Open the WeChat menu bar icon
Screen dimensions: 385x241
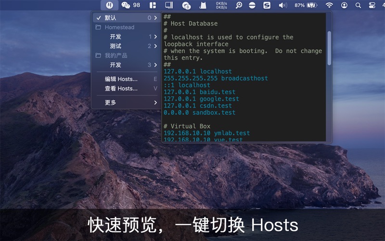click(x=126, y=5)
